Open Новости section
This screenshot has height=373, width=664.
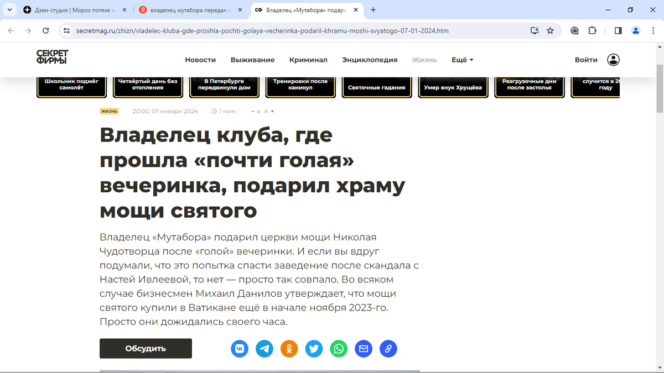tap(200, 60)
